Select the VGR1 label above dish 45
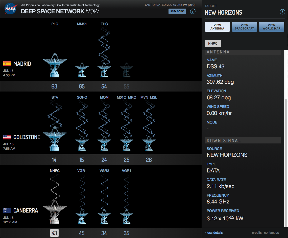 (x=82, y=171)
